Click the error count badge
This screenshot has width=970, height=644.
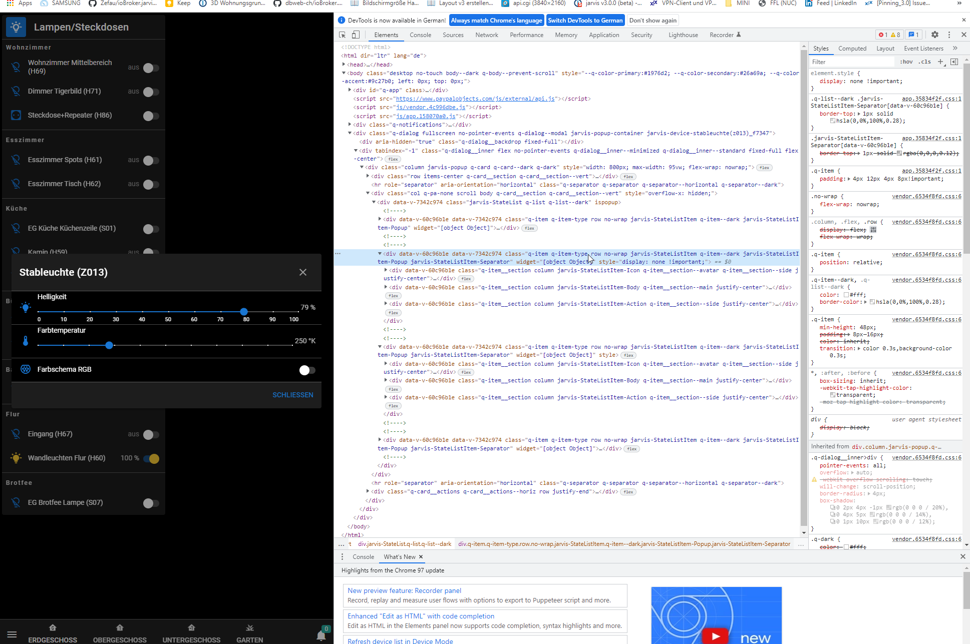883,35
